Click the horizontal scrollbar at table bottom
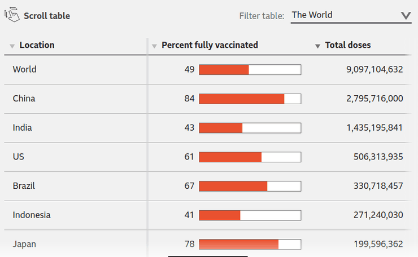Viewport: 418px width, 257px height. (208, 255)
